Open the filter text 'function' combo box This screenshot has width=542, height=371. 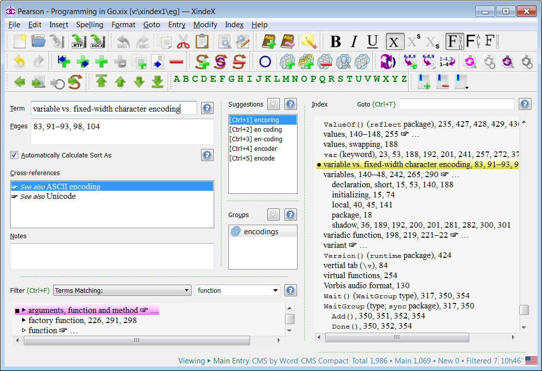[237, 291]
